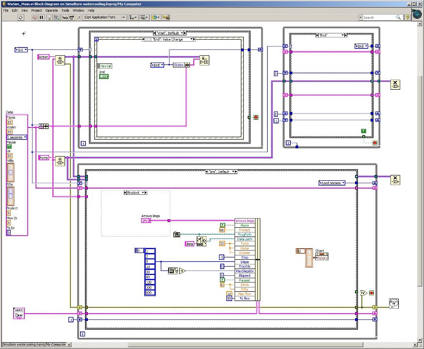Select the Pump local variable
Screen dimensions: 424x349
pos(44,158)
